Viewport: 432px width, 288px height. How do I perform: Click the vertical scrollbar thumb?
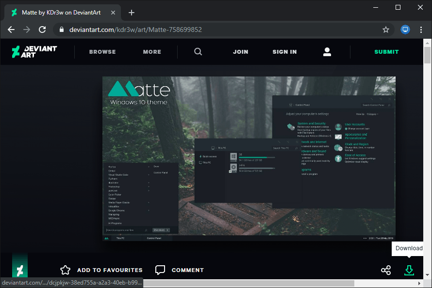[427, 55]
